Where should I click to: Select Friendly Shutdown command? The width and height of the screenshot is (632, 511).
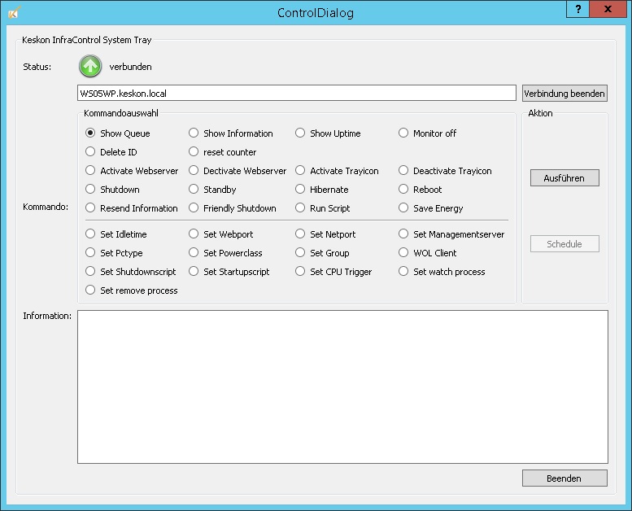pyautogui.click(x=194, y=208)
